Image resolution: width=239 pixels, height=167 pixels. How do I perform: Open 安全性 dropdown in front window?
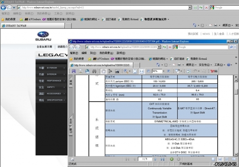[x=205, y=65]
